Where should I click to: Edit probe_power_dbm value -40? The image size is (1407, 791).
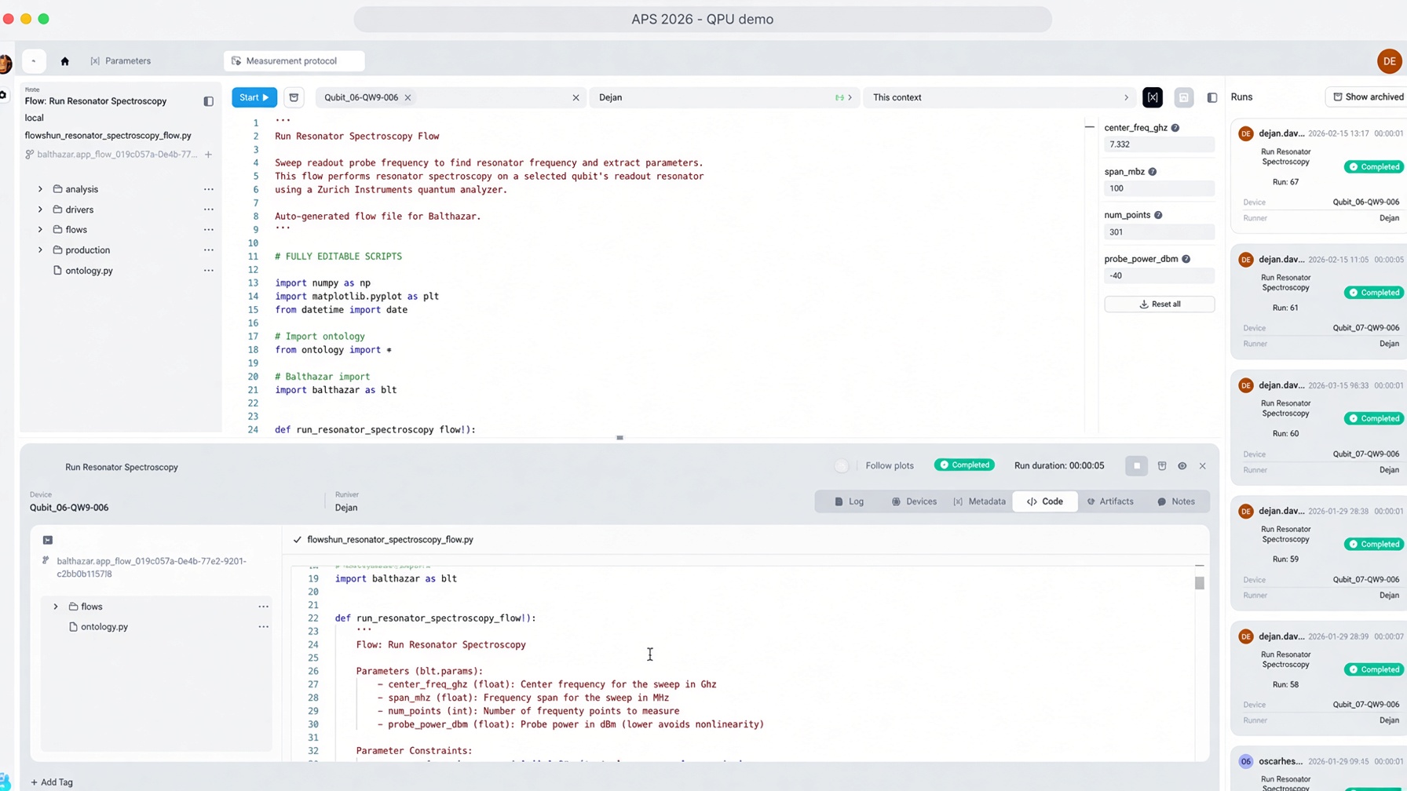[1159, 276]
